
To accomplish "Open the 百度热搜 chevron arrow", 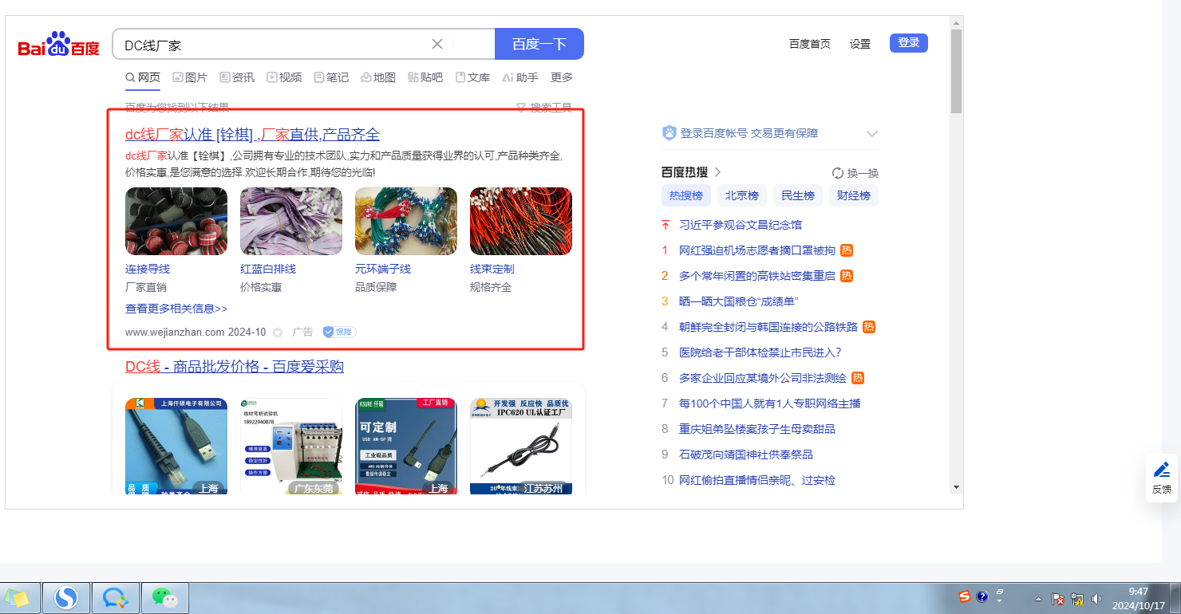I will click(x=717, y=172).
